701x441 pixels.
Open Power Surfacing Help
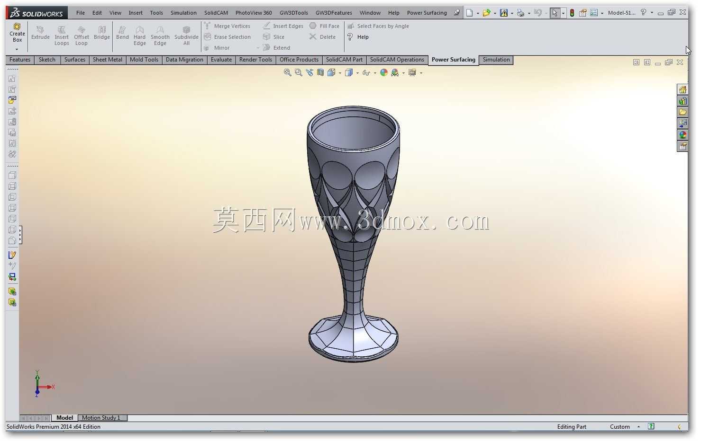pos(358,37)
